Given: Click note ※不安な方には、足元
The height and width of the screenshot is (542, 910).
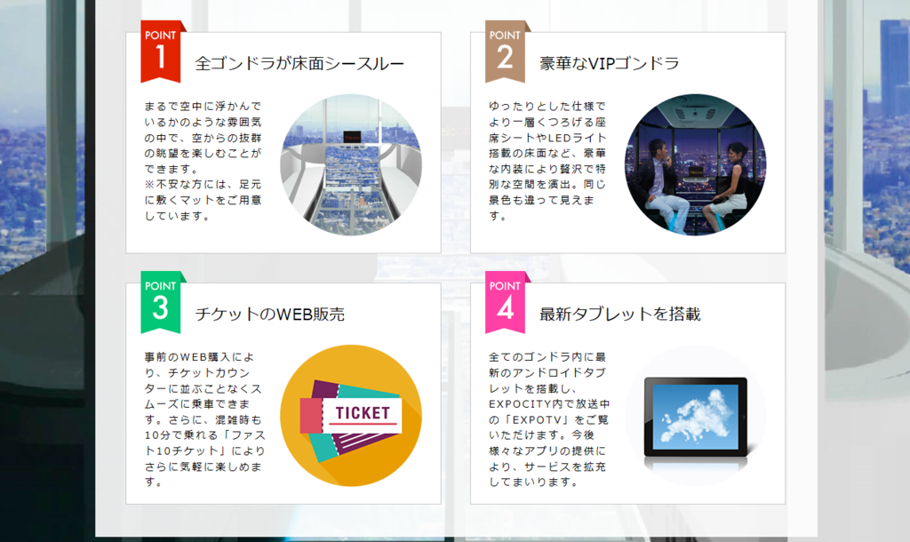Looking at the screenshot, I should 203,185.
